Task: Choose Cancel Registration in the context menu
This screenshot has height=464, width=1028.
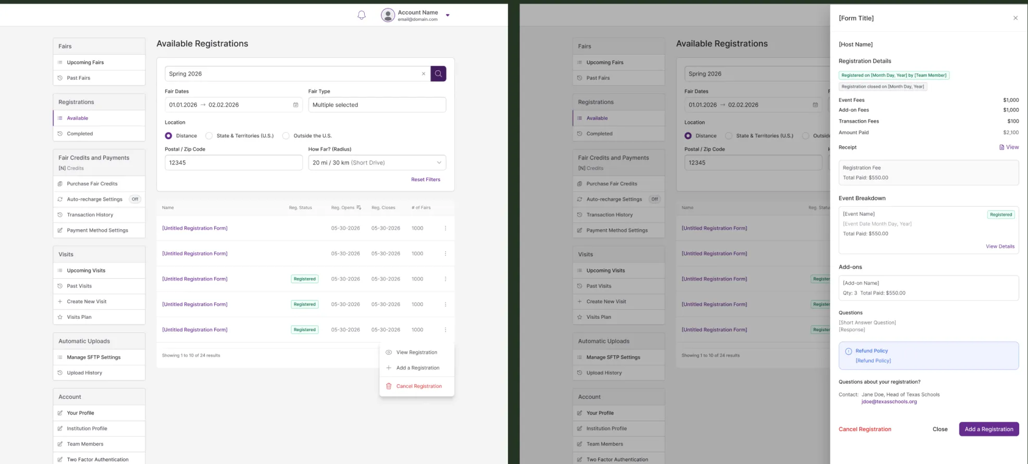Action: pos(417,386)
